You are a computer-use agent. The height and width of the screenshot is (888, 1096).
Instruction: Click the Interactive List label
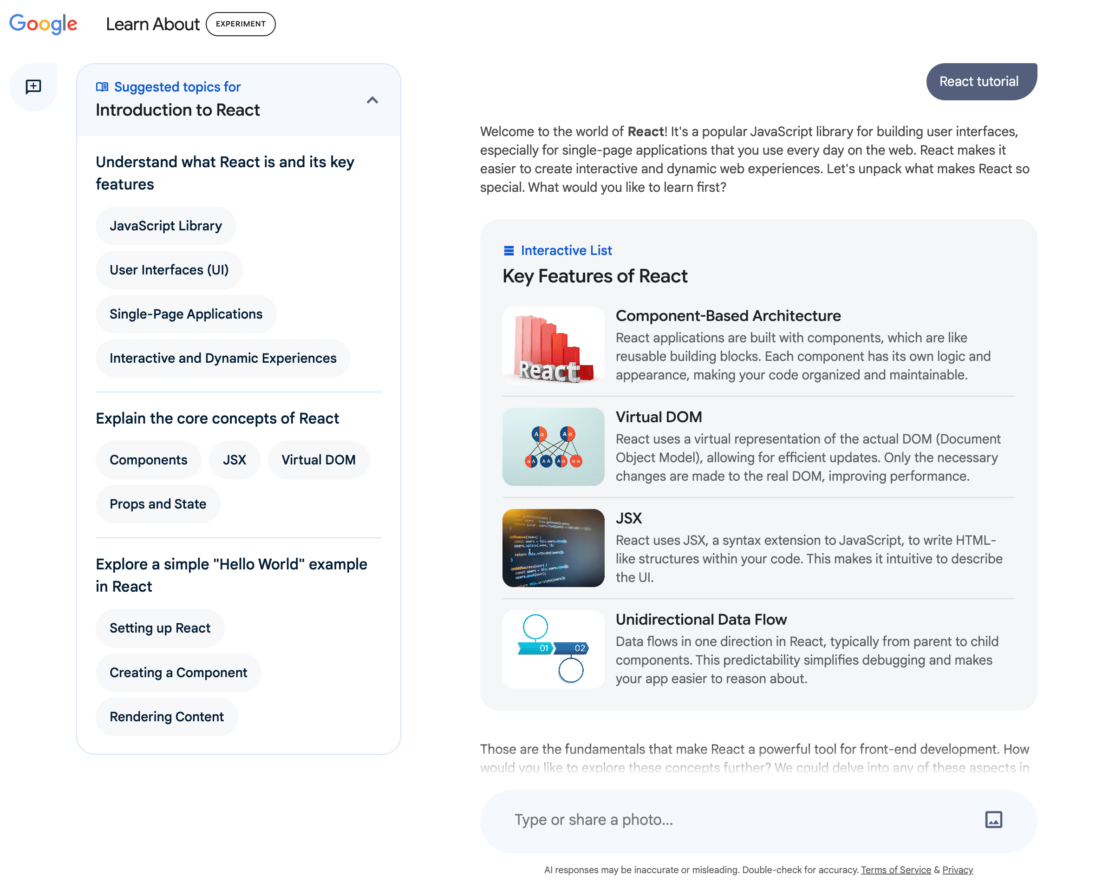(x=566, y=251)
